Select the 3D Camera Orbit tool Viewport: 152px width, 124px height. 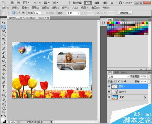[4, 104]
